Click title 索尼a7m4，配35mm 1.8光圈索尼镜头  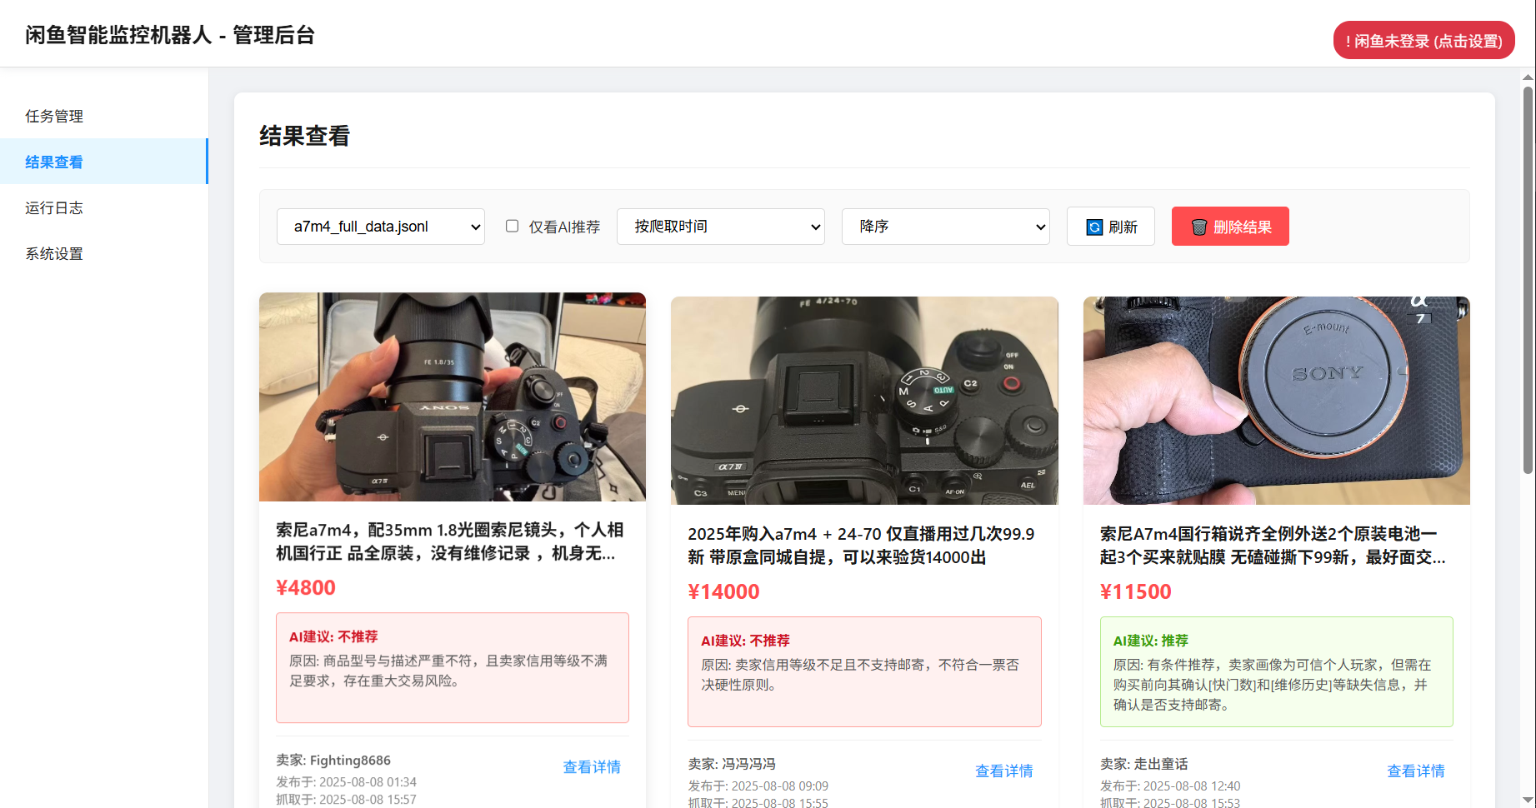[450, 541]
